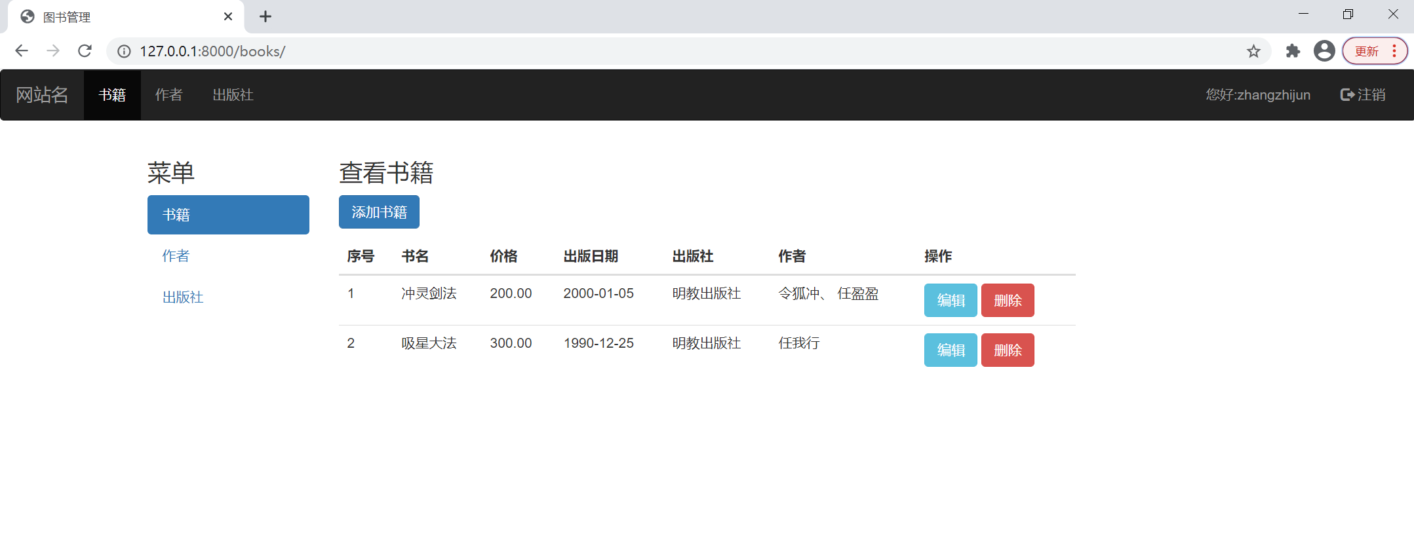Click the 菜单 sidebar heading
1414x558 pixels.
click(171, 173)
